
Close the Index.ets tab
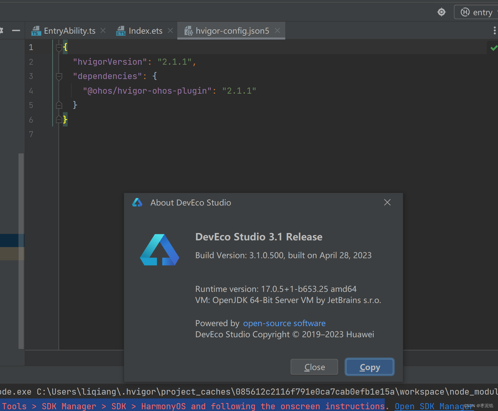170,30
